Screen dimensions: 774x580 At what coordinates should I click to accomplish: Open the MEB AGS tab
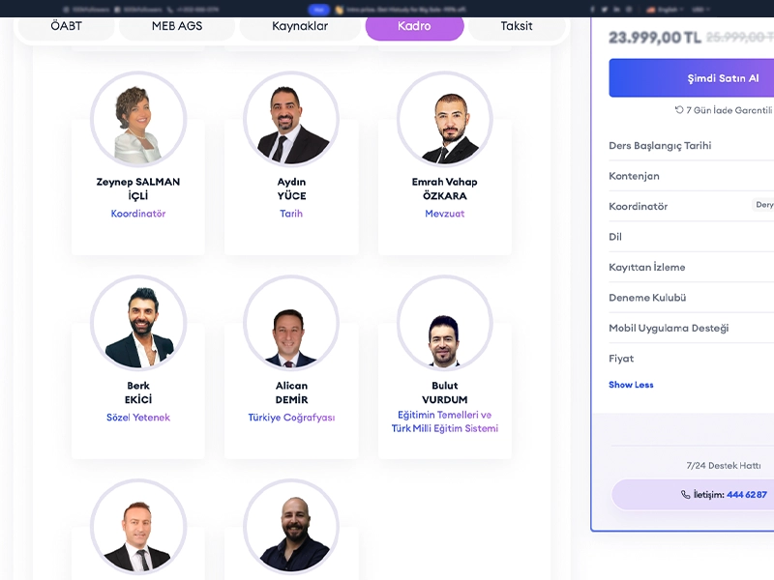(x=177, y=26)
